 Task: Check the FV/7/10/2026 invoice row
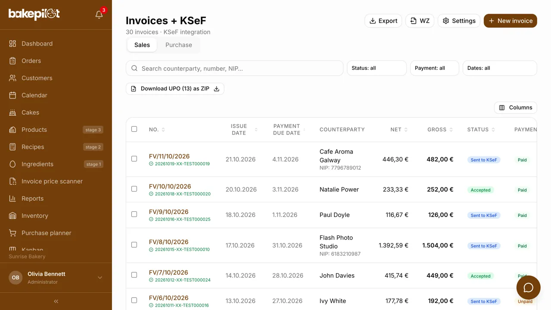134,275
